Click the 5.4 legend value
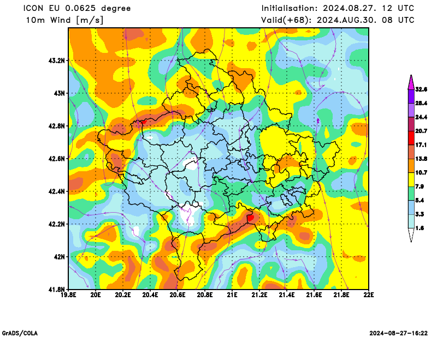Viewport: 437px width, 337px height. point(420,200)
